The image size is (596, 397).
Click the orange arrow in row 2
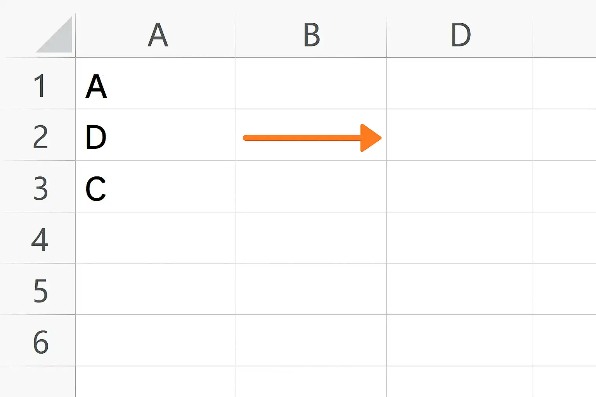312,138
